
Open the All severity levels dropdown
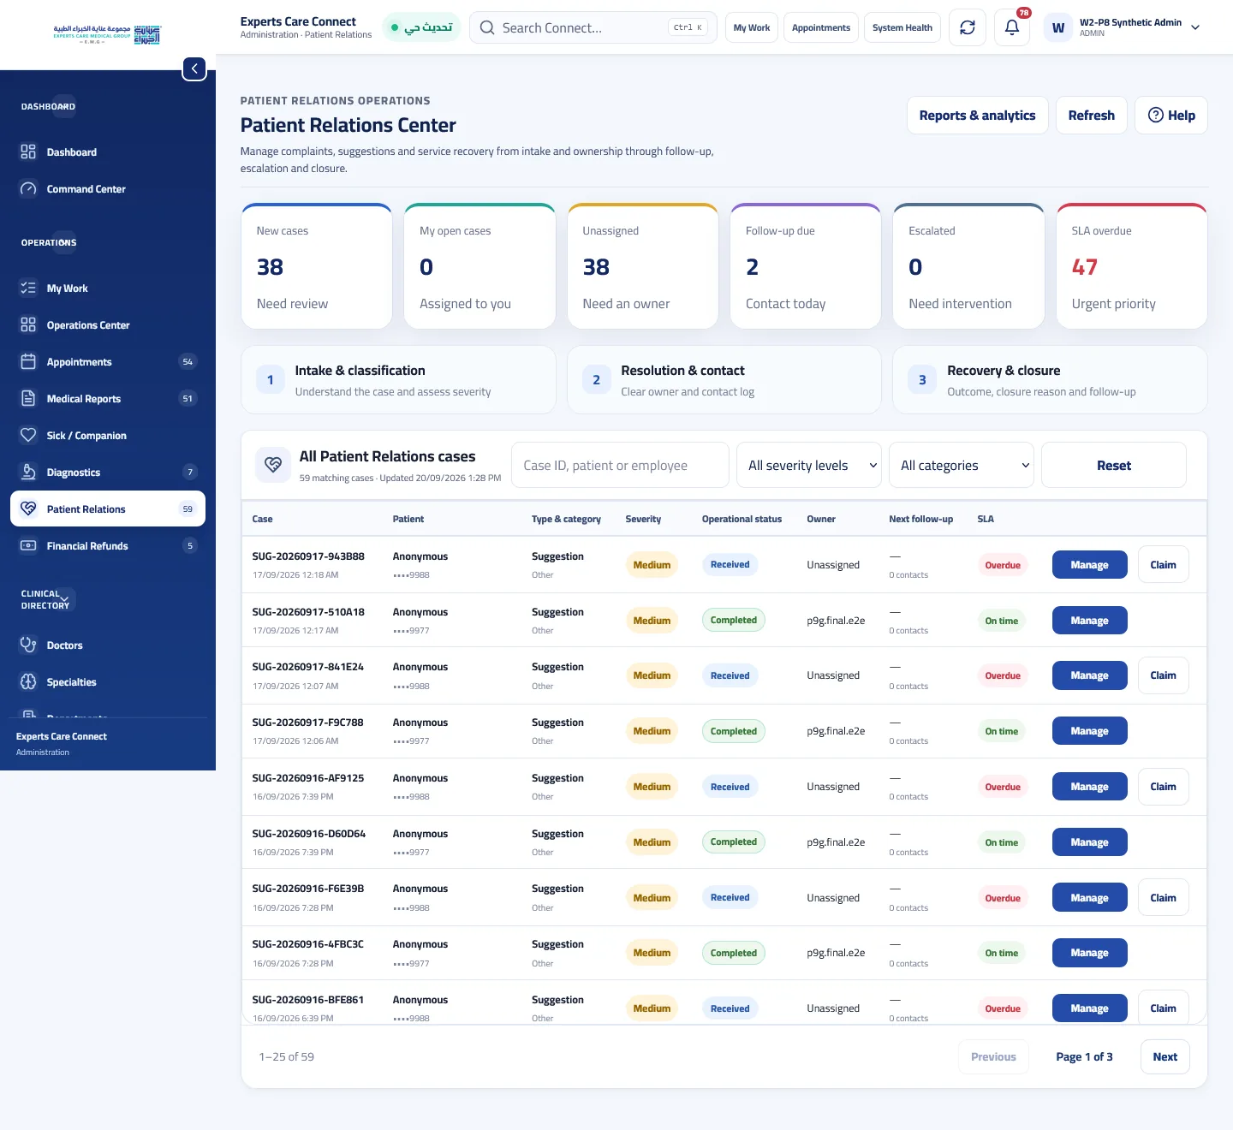tap(809, 465)
